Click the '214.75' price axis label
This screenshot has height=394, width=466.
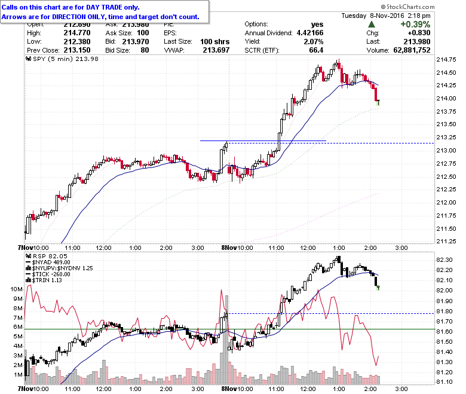tap(446, 59)
